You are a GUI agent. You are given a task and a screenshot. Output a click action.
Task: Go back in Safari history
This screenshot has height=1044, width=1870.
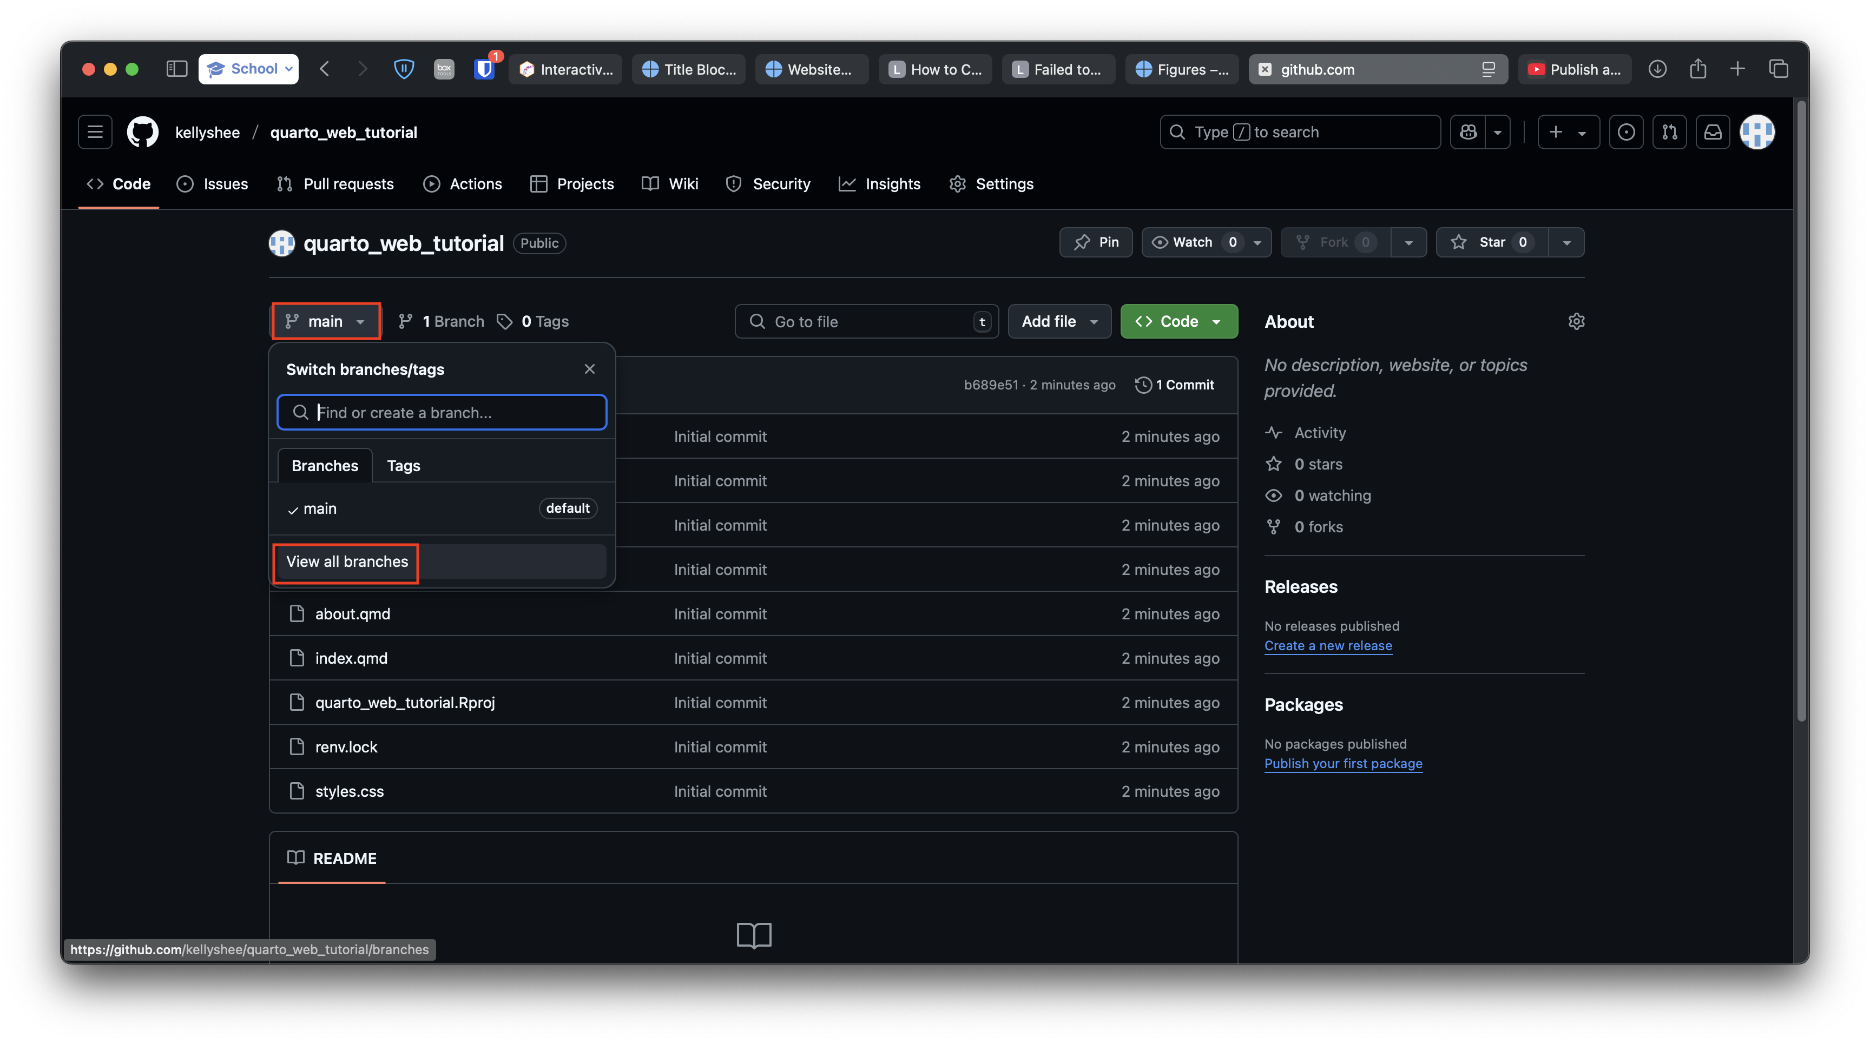[x=325, y=69]
